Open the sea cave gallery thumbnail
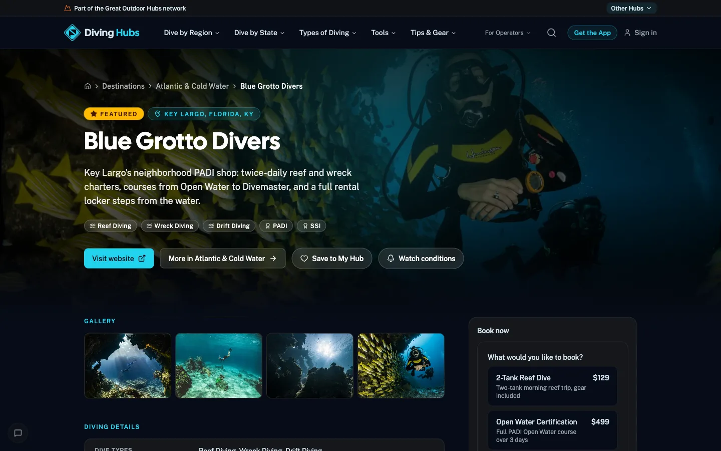The height and width of the screenshot is (451, 721). tap(128, 366)
